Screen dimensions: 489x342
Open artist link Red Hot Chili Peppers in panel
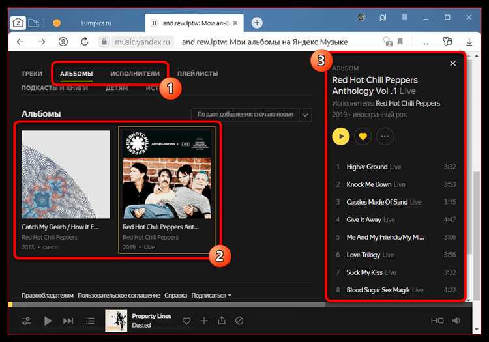click(407, 103)
